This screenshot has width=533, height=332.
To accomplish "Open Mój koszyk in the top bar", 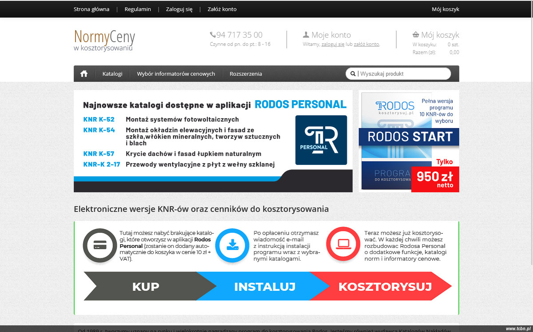I will (x=445, y=9).
